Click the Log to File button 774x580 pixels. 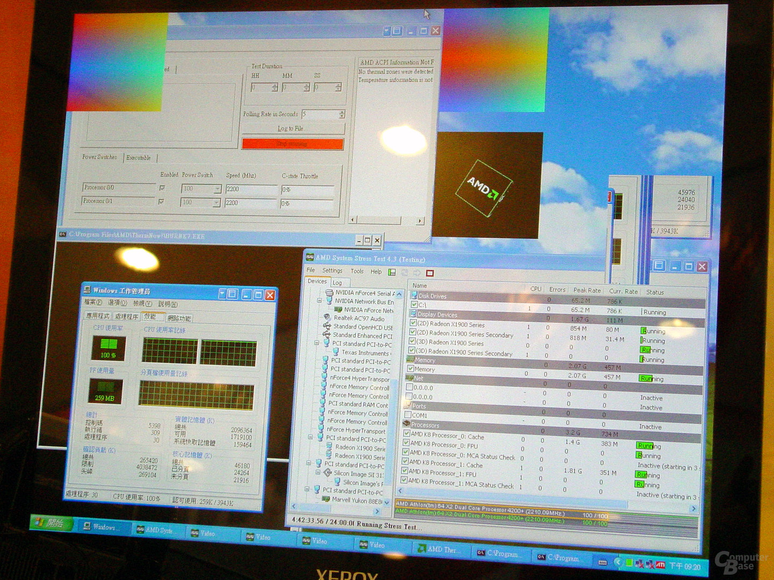[293, 128]
